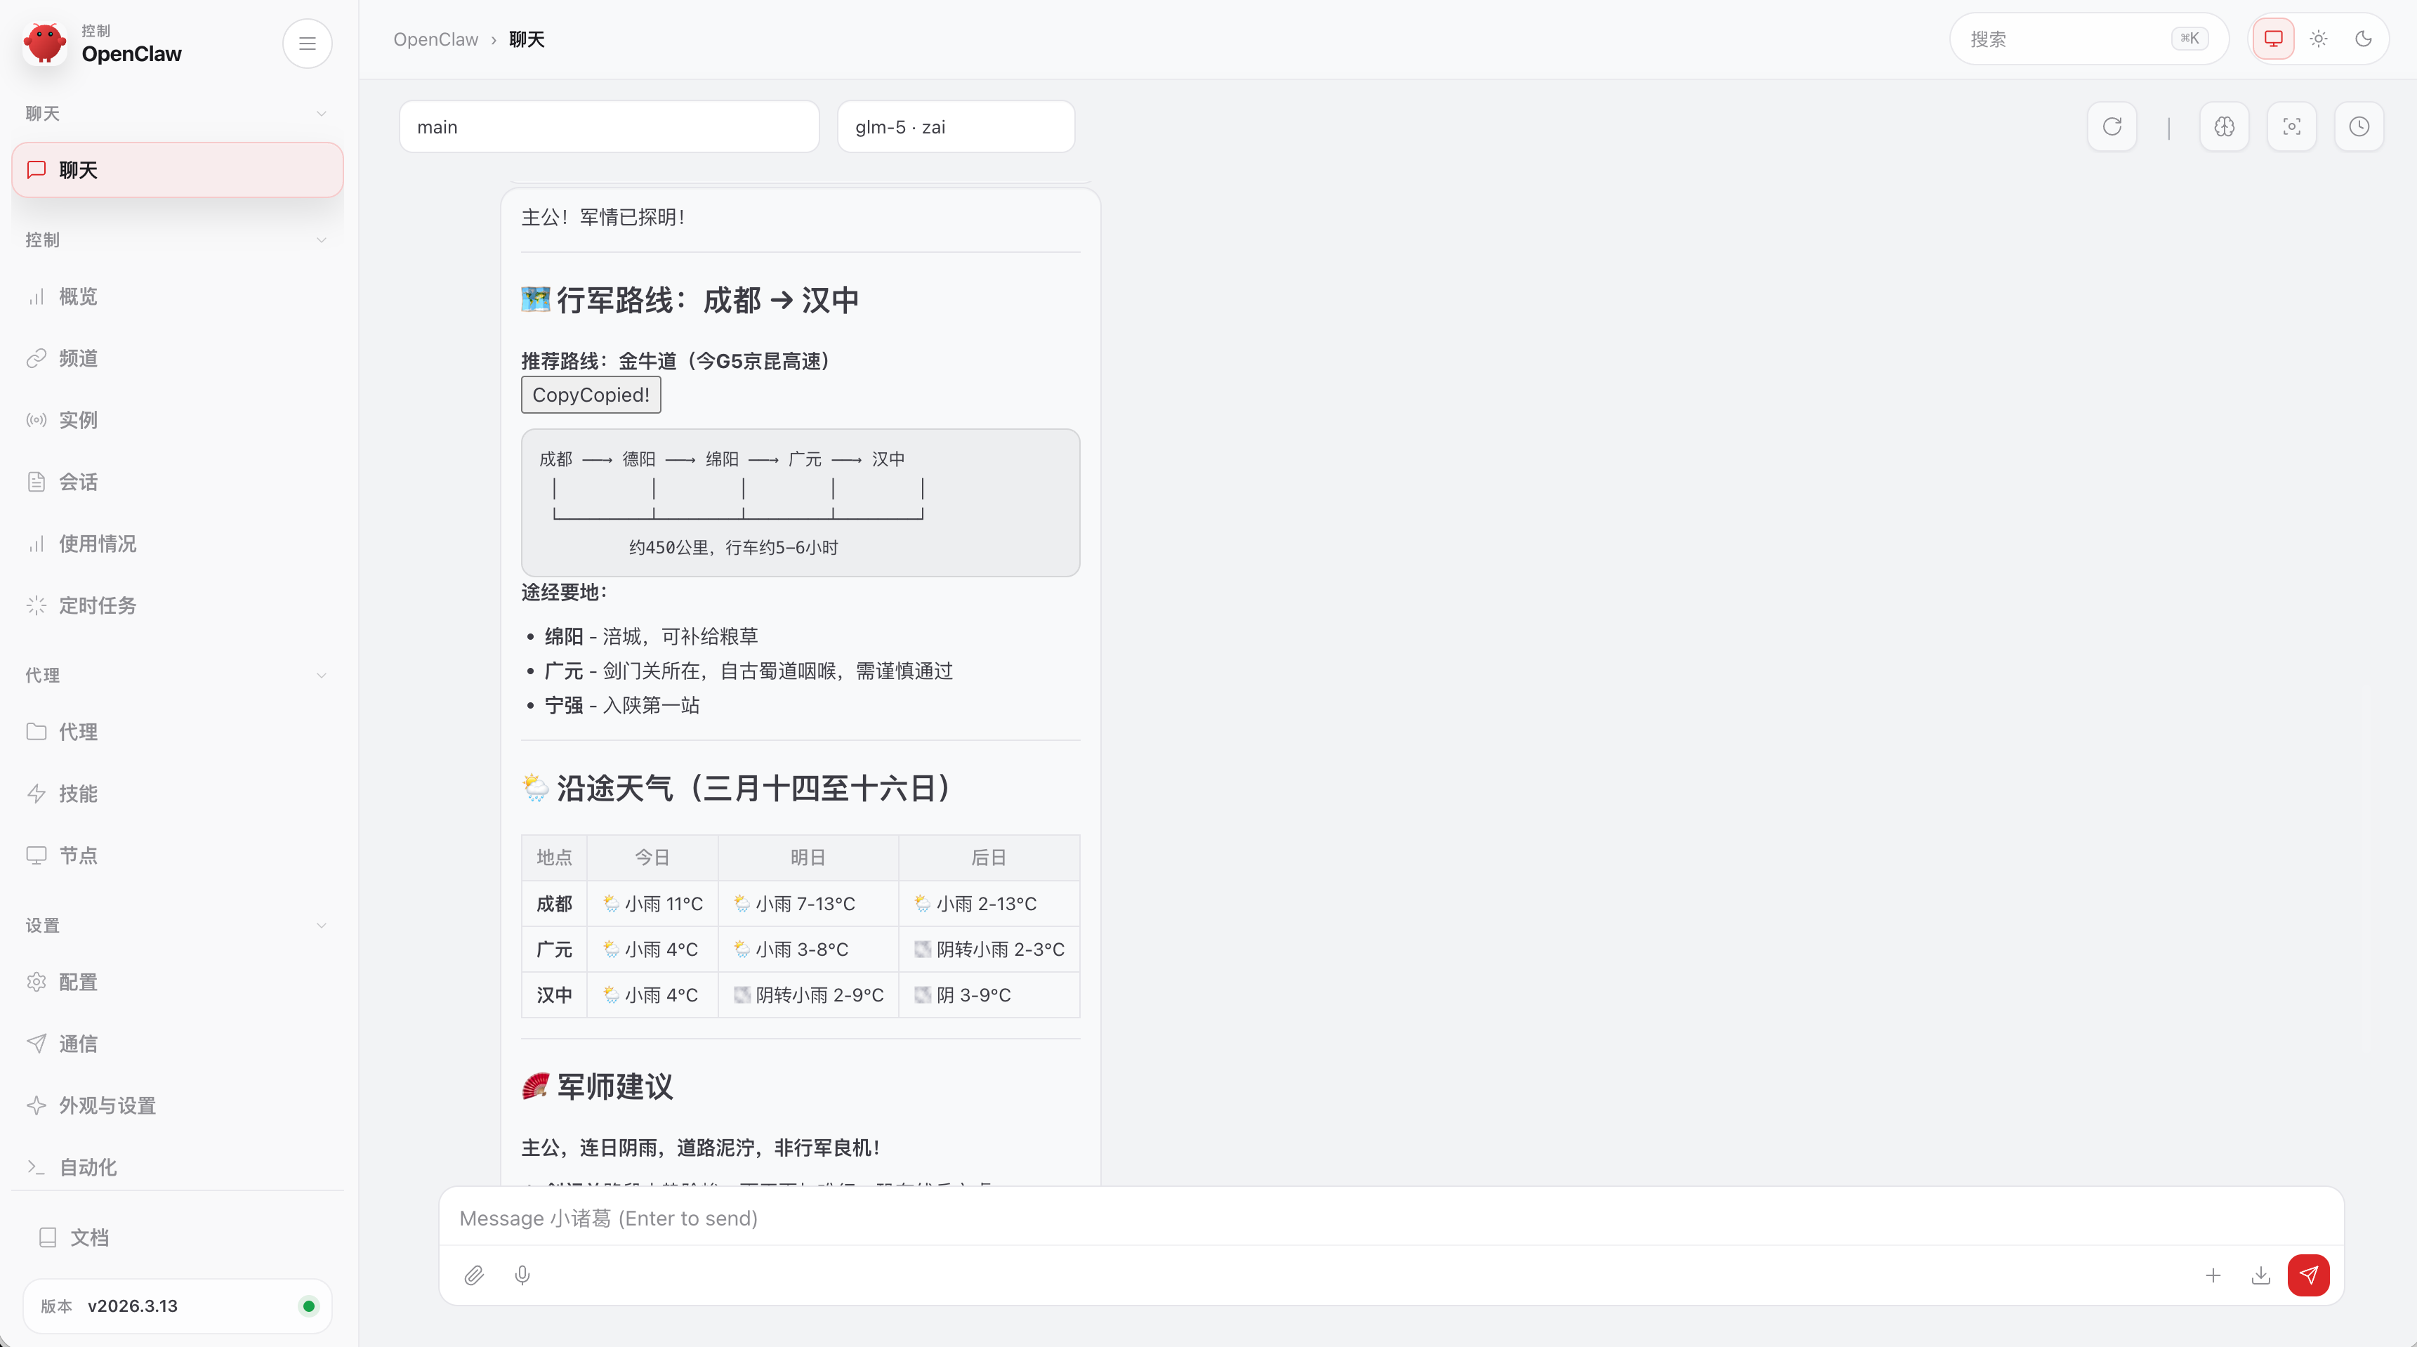Toggle the system theme monitor icon

[2272, 39]
